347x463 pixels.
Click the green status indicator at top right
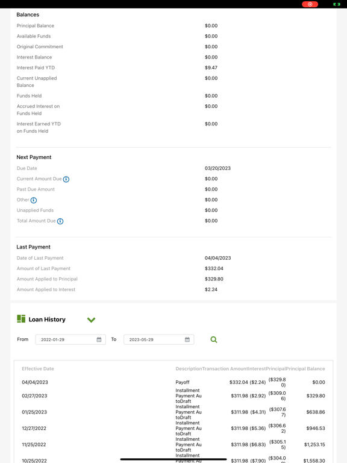pyautogui.click(x=337, y=4)
